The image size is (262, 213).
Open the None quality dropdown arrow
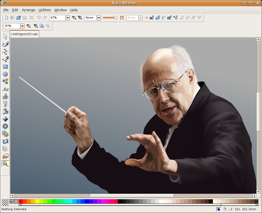point(99,18)
